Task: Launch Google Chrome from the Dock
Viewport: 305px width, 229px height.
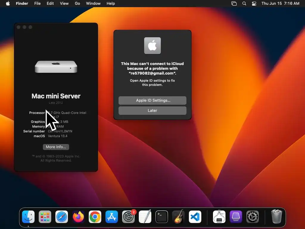Action: (x=95, y=217)
